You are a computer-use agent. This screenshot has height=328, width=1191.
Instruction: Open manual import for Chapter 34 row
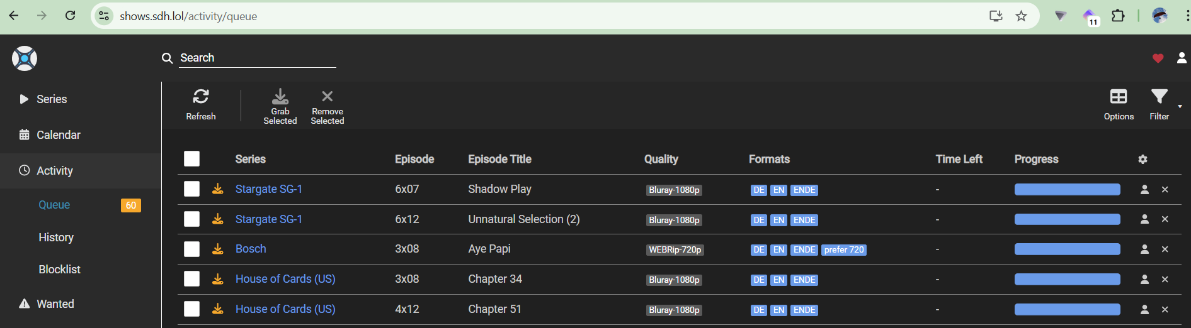click(1144, 279)
